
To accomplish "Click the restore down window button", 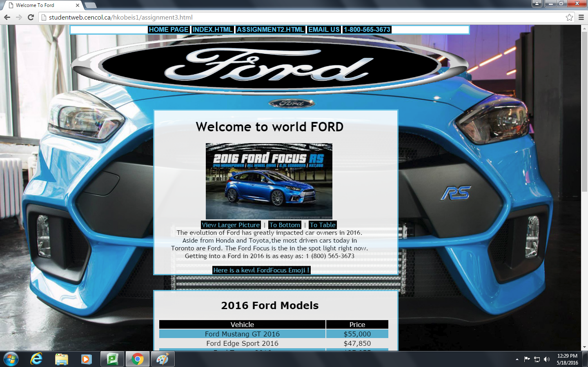I will 562,4.
